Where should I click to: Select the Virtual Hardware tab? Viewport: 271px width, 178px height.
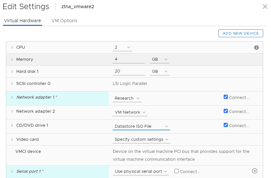[23, 21]
